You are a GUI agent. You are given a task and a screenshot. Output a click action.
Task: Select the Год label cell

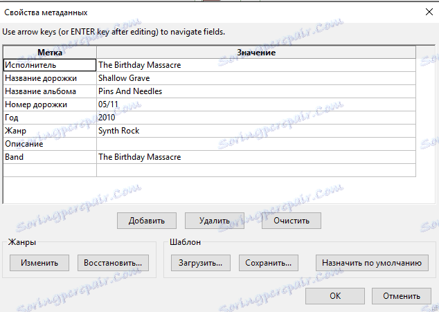point(50,118)
